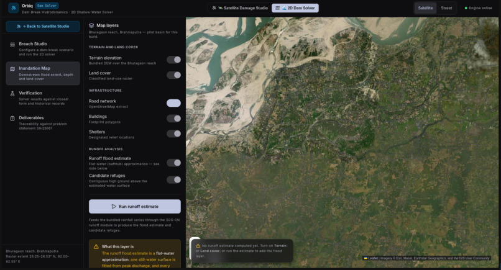Open Breach Studio section
The height and width of the screenshot is (270, 501).
coord(43,48)
